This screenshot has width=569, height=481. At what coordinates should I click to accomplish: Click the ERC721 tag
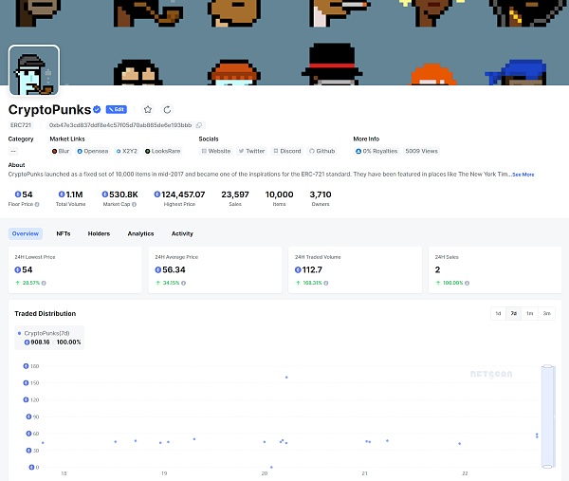click(21, 125)
